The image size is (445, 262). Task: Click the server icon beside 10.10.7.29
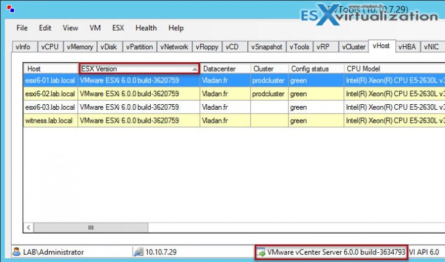pyautogui.click(x=138, y=252)
